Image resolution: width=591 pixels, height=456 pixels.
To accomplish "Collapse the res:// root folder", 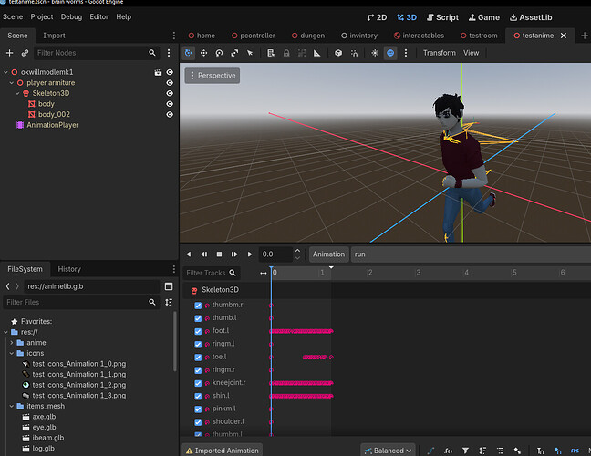I will click(5, 332).
